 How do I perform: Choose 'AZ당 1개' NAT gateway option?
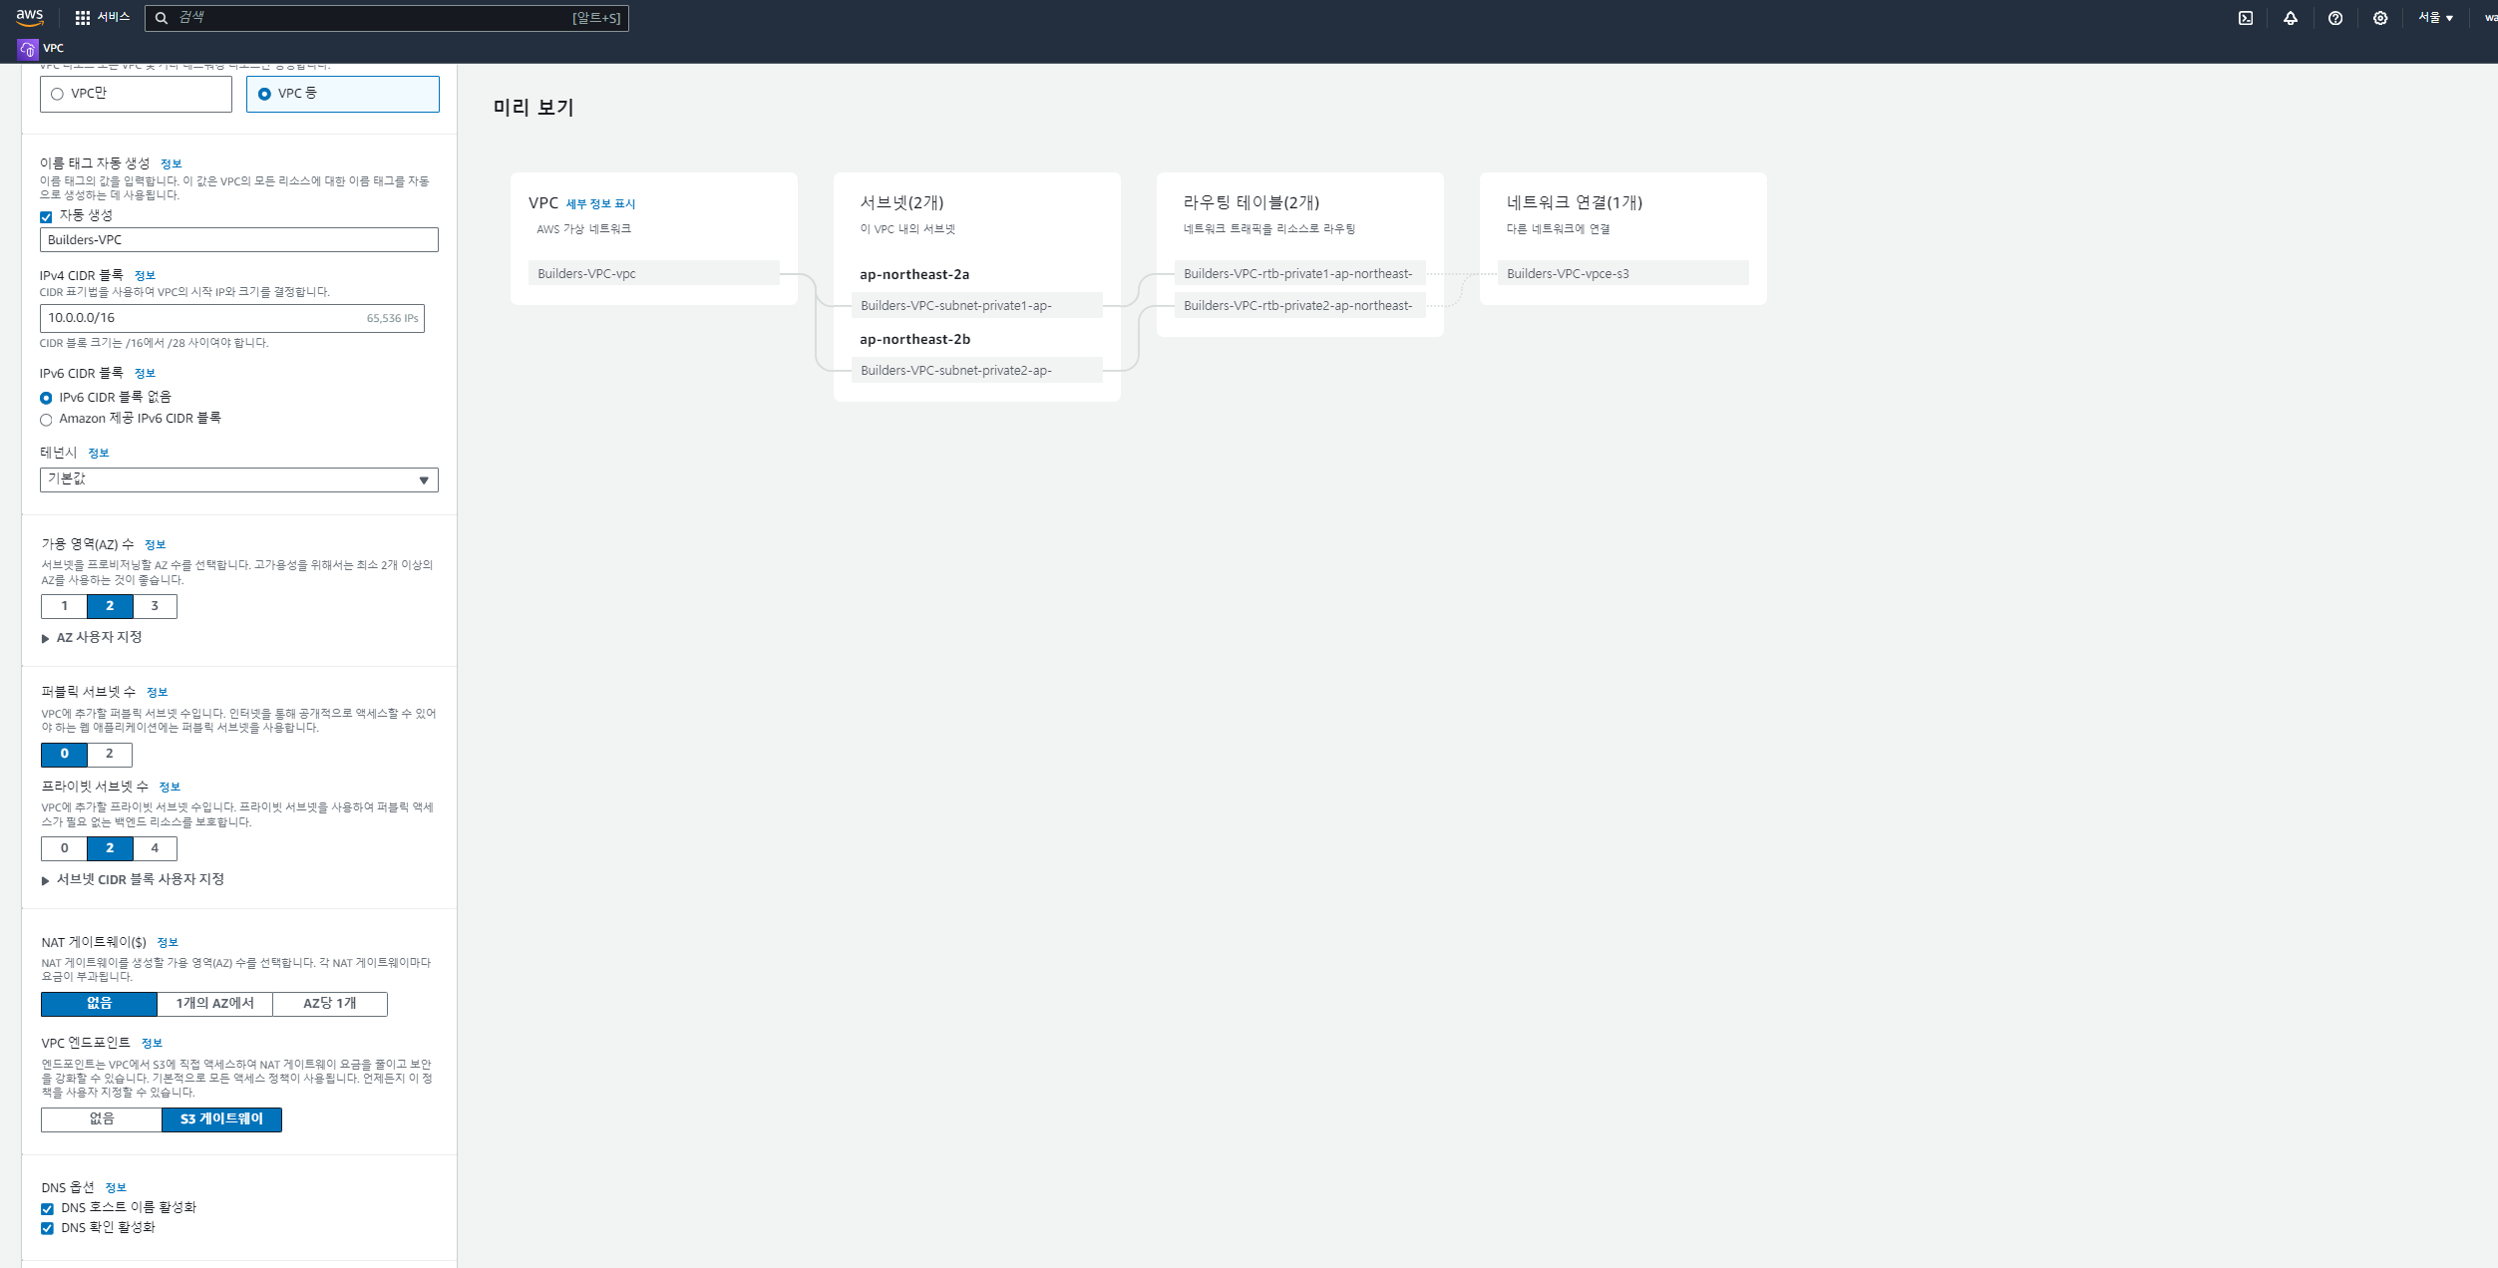point(329,1004)
